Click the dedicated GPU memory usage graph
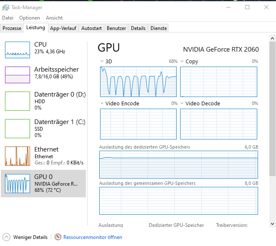 coord(179,165)
